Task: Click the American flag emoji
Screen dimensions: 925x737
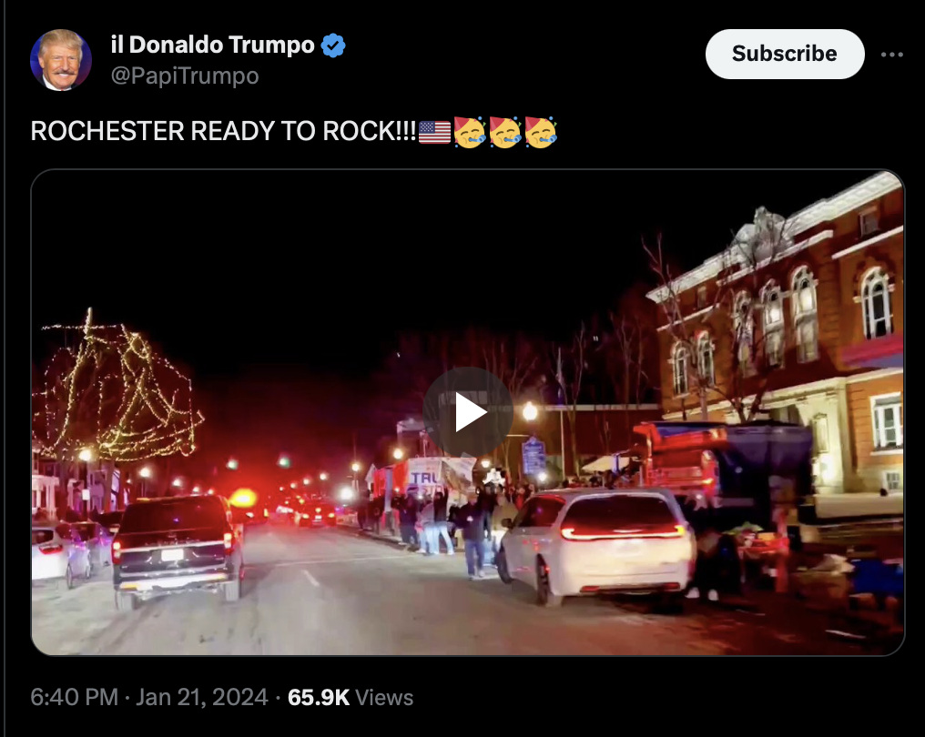Action: (435, 132)
